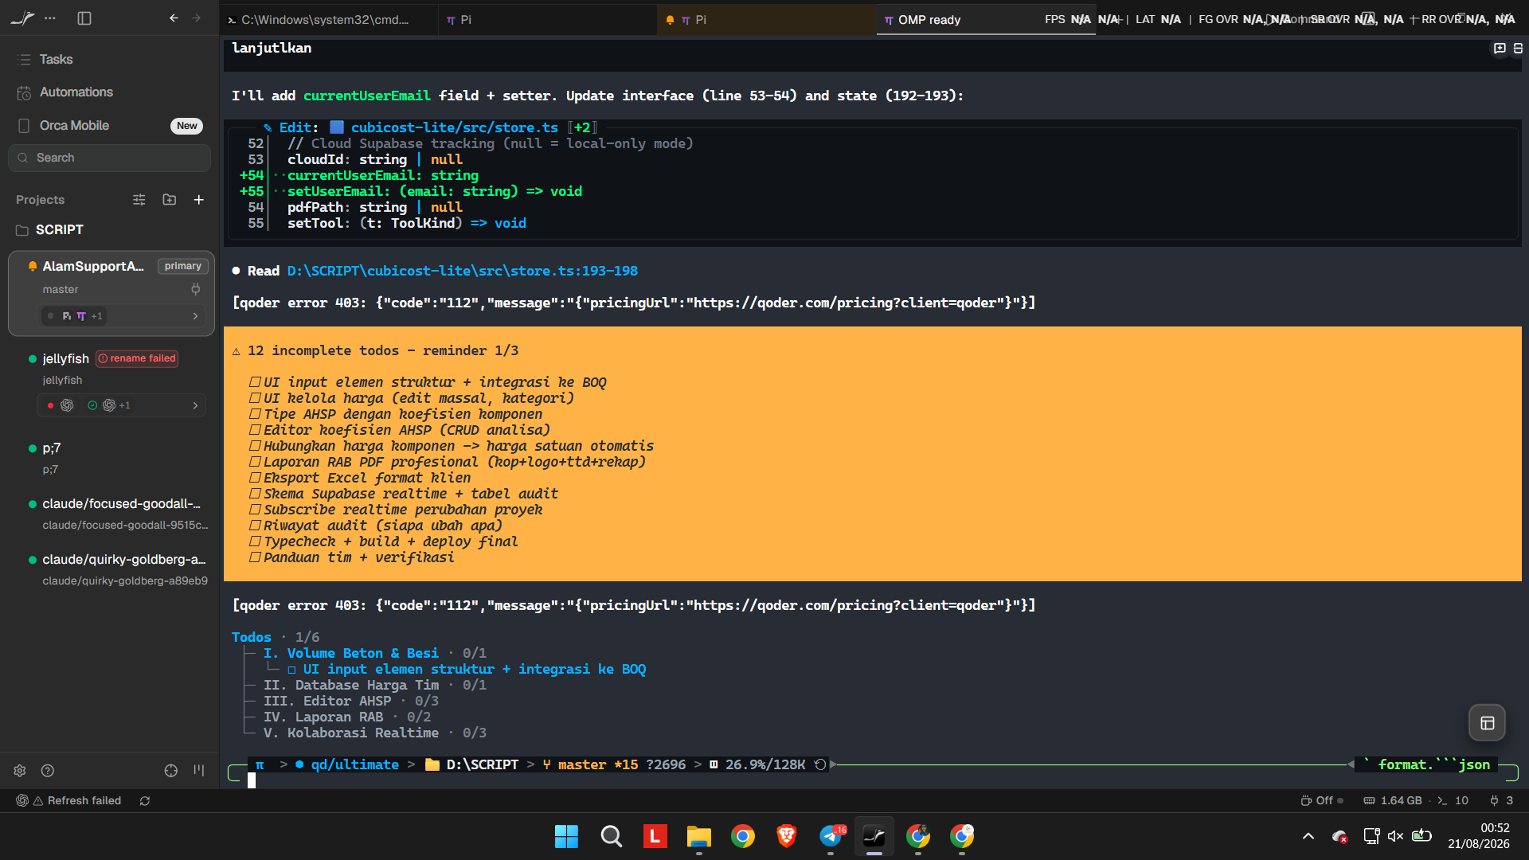Image resolution: width=1529 pixels, height=860 pixels.
Task: Toggle the sidebar panel icon
Action: point(84,18)
